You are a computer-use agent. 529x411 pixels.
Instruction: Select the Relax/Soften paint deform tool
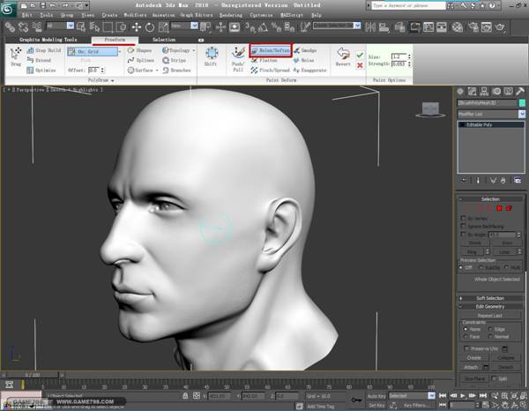pyautogui.click(x=270, y=51)
